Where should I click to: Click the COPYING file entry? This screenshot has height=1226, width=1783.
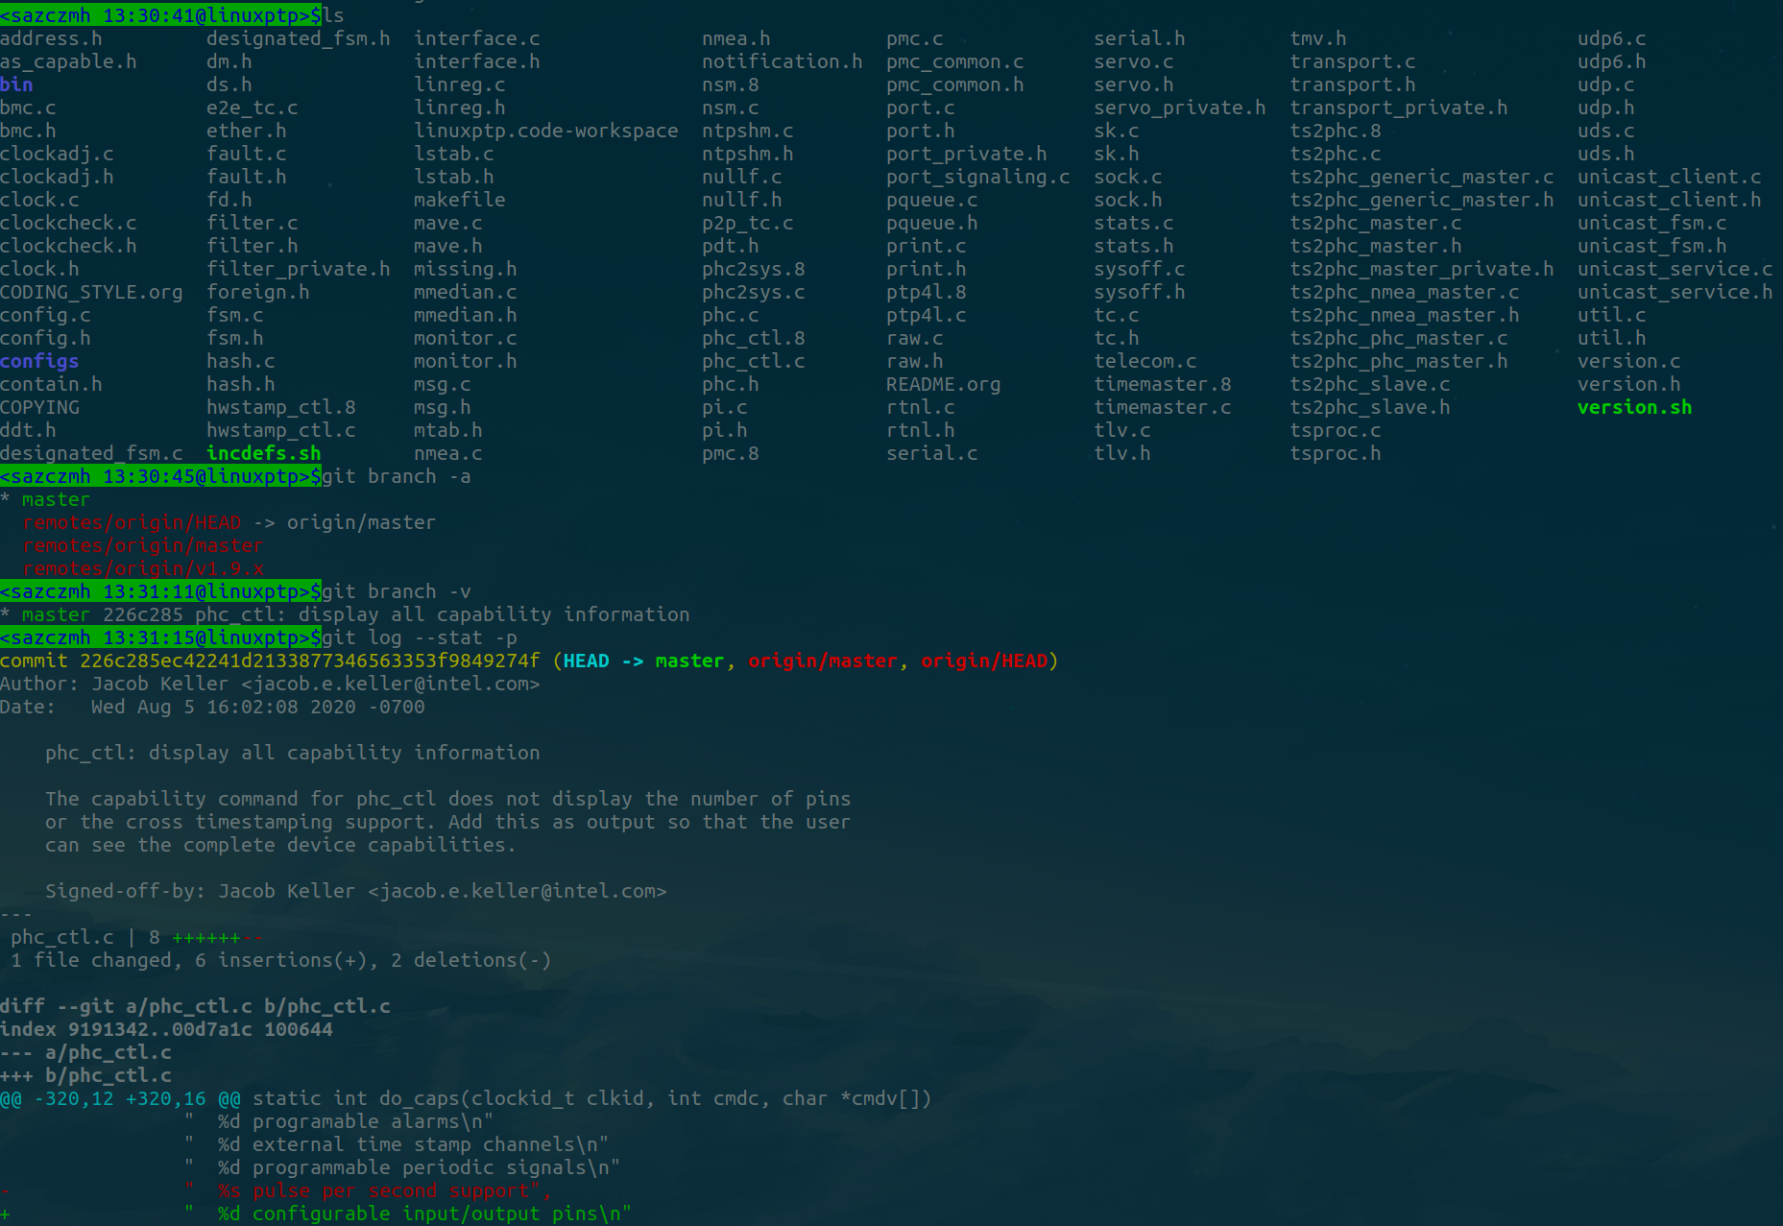coord(39,407)
